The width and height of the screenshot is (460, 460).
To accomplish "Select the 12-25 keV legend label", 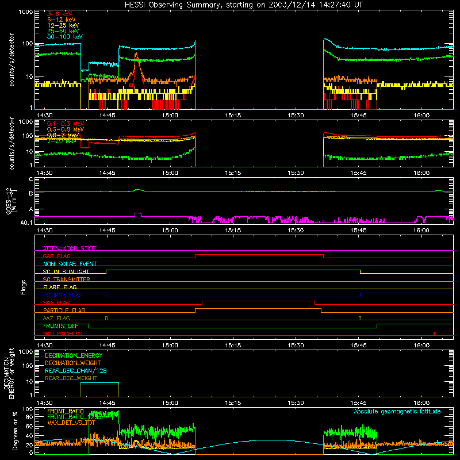I will click(63, 25).
